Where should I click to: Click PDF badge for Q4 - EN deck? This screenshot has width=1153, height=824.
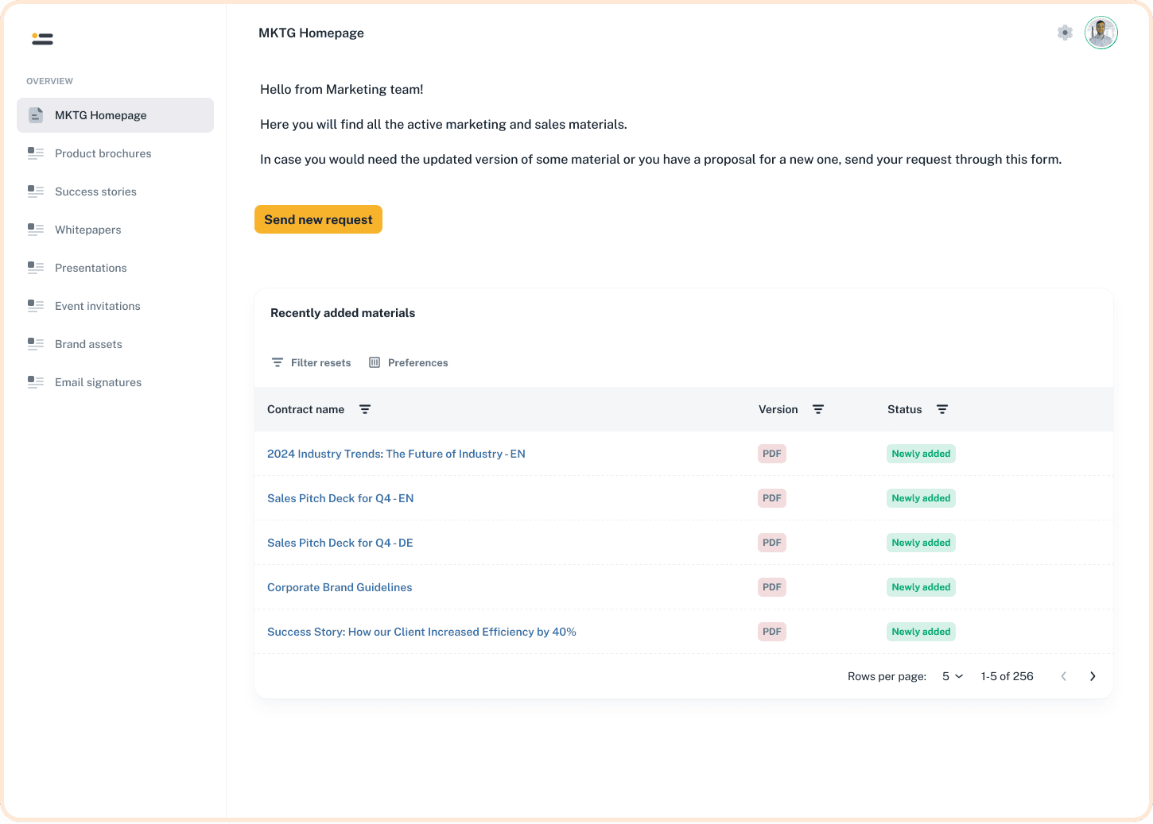(772, 498)
